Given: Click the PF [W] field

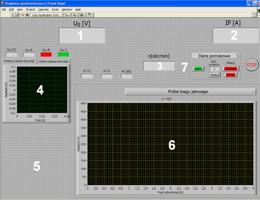Looking at the screenshot, I should (127, 76).
